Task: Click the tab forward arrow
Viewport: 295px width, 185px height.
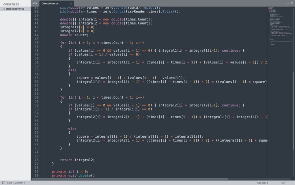Action: pos(36,3)
